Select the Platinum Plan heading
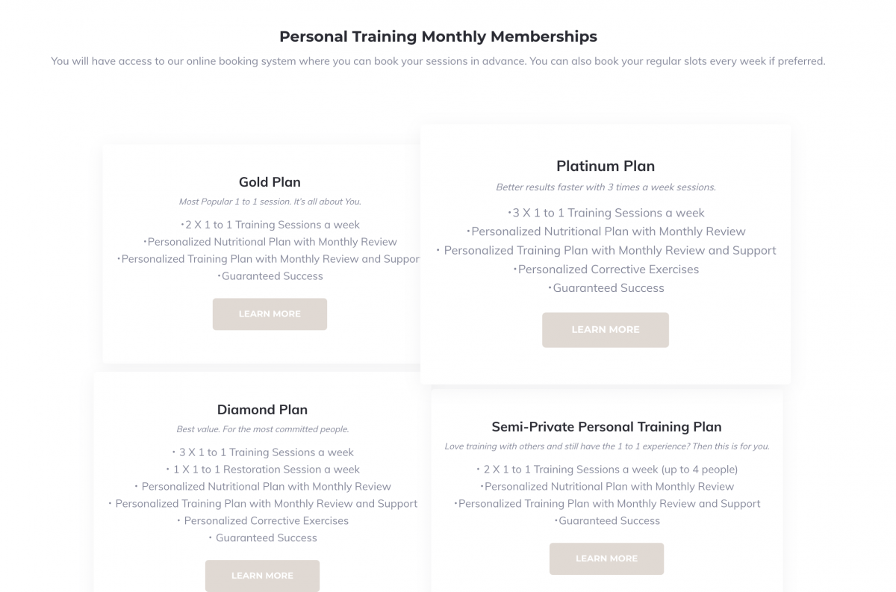Viewport: 896px width, 592px height. [x=606, y=166]
